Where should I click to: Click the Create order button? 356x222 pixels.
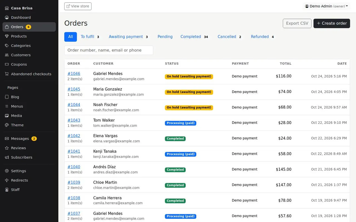coord(332,23)
